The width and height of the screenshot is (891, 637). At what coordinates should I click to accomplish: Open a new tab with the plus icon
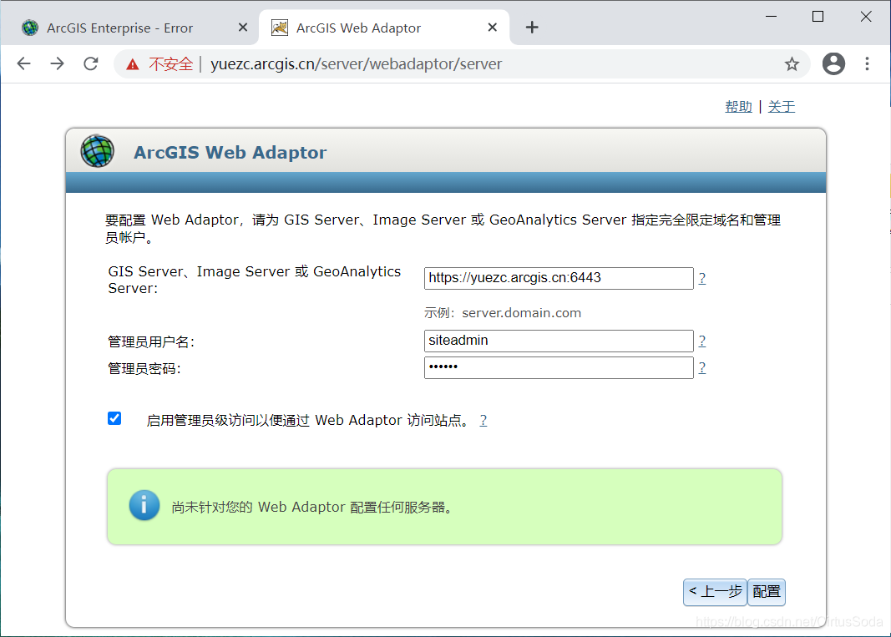click(x=532, y=28)
